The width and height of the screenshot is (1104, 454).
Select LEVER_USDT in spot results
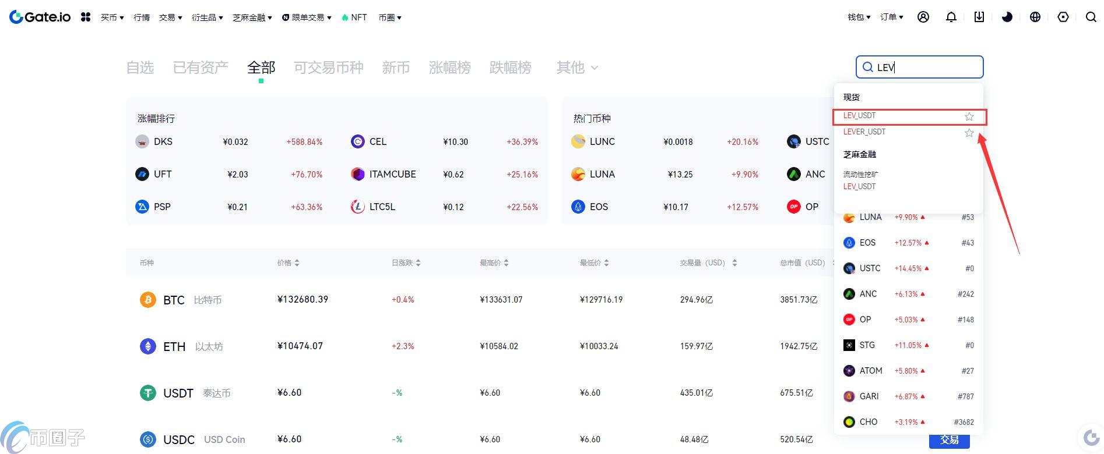click(x=864, y=132)
